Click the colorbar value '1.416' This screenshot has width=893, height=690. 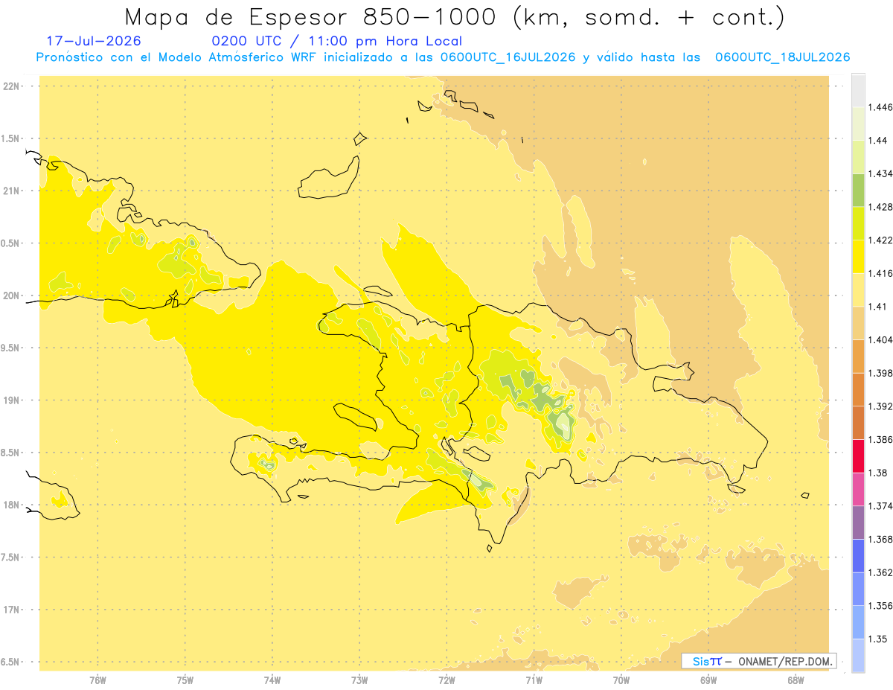[x=880, y=273]
